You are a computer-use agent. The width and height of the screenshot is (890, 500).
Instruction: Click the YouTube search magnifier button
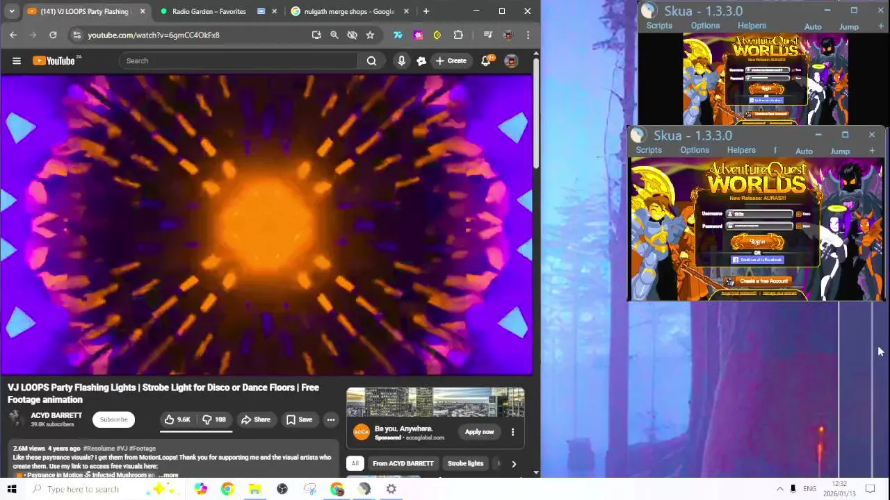[x=371, y=61]
